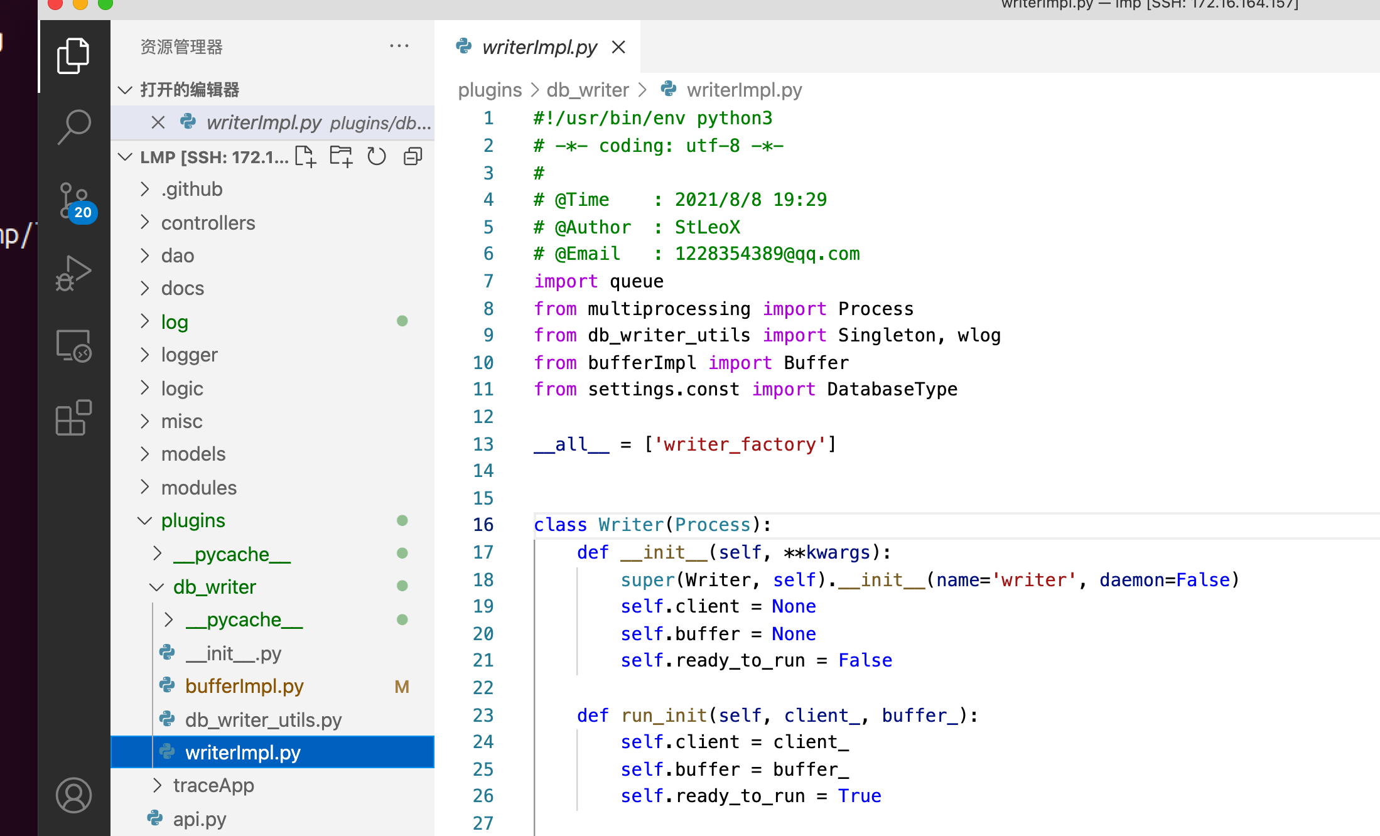
Task: Click the New File icon in explorer header
Action: point(305,156)
